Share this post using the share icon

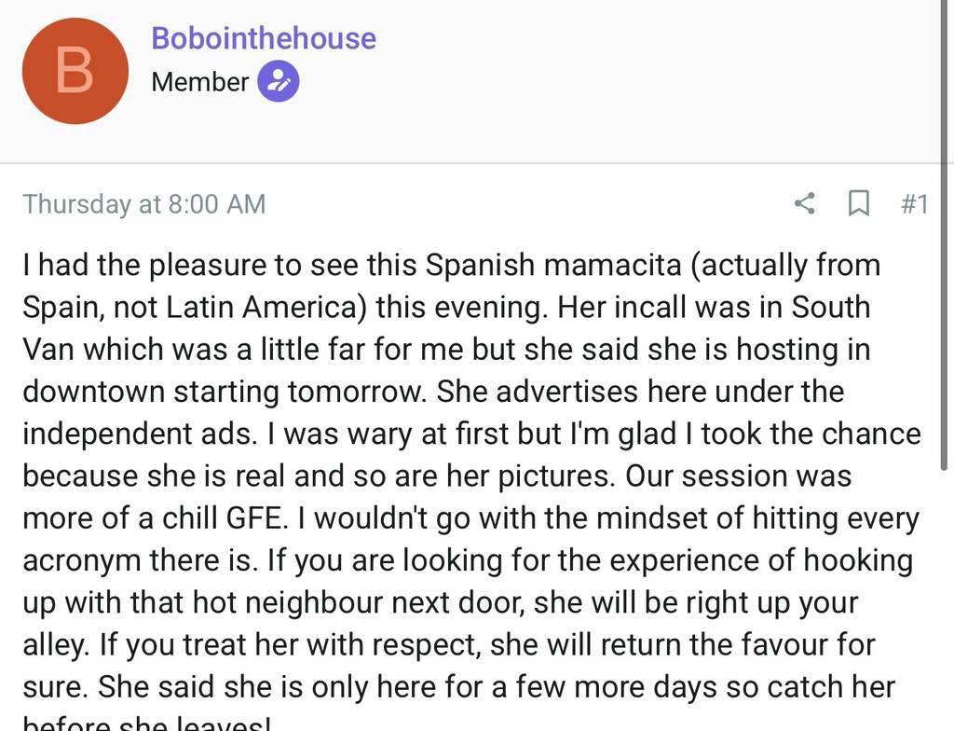coord(804,203)
